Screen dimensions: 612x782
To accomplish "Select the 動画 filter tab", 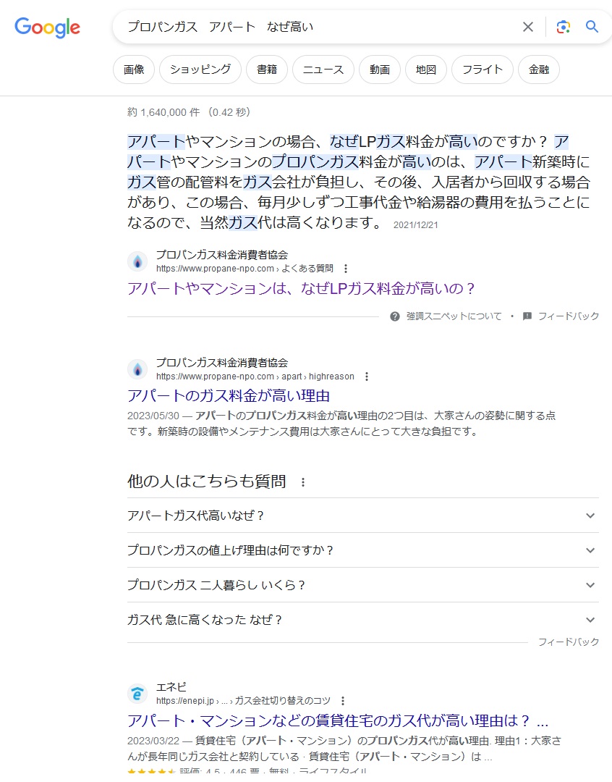I will (x=380, y=70).
